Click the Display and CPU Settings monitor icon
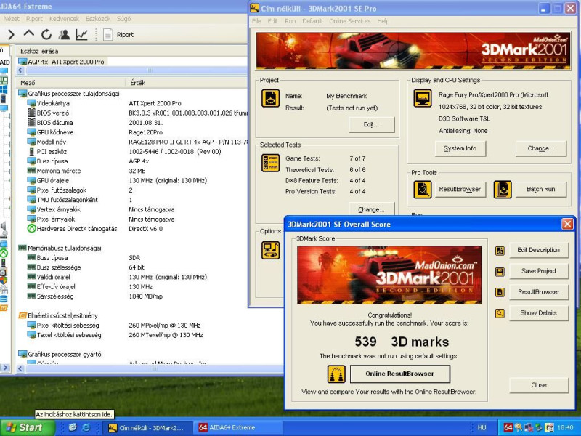 [x=423, y=99]
